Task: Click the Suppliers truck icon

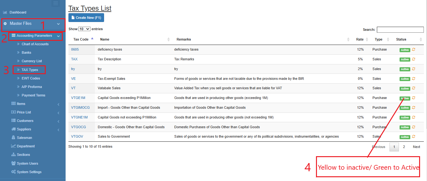Action: [14, 129]
